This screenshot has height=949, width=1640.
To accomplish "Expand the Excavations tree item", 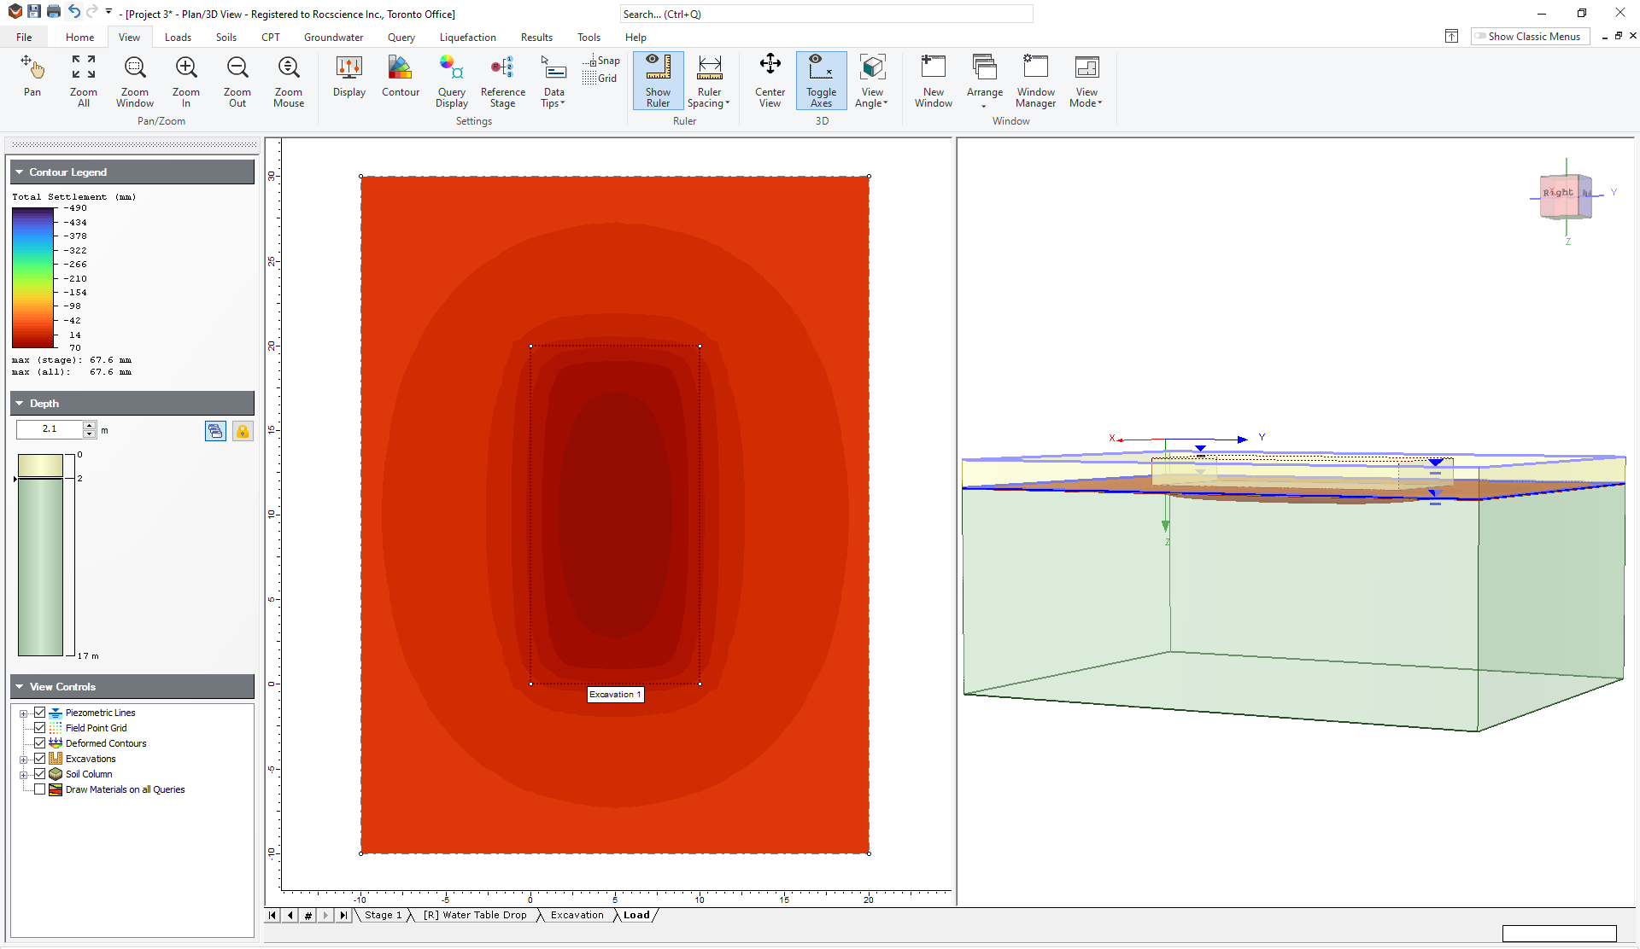I will point(24,759).
